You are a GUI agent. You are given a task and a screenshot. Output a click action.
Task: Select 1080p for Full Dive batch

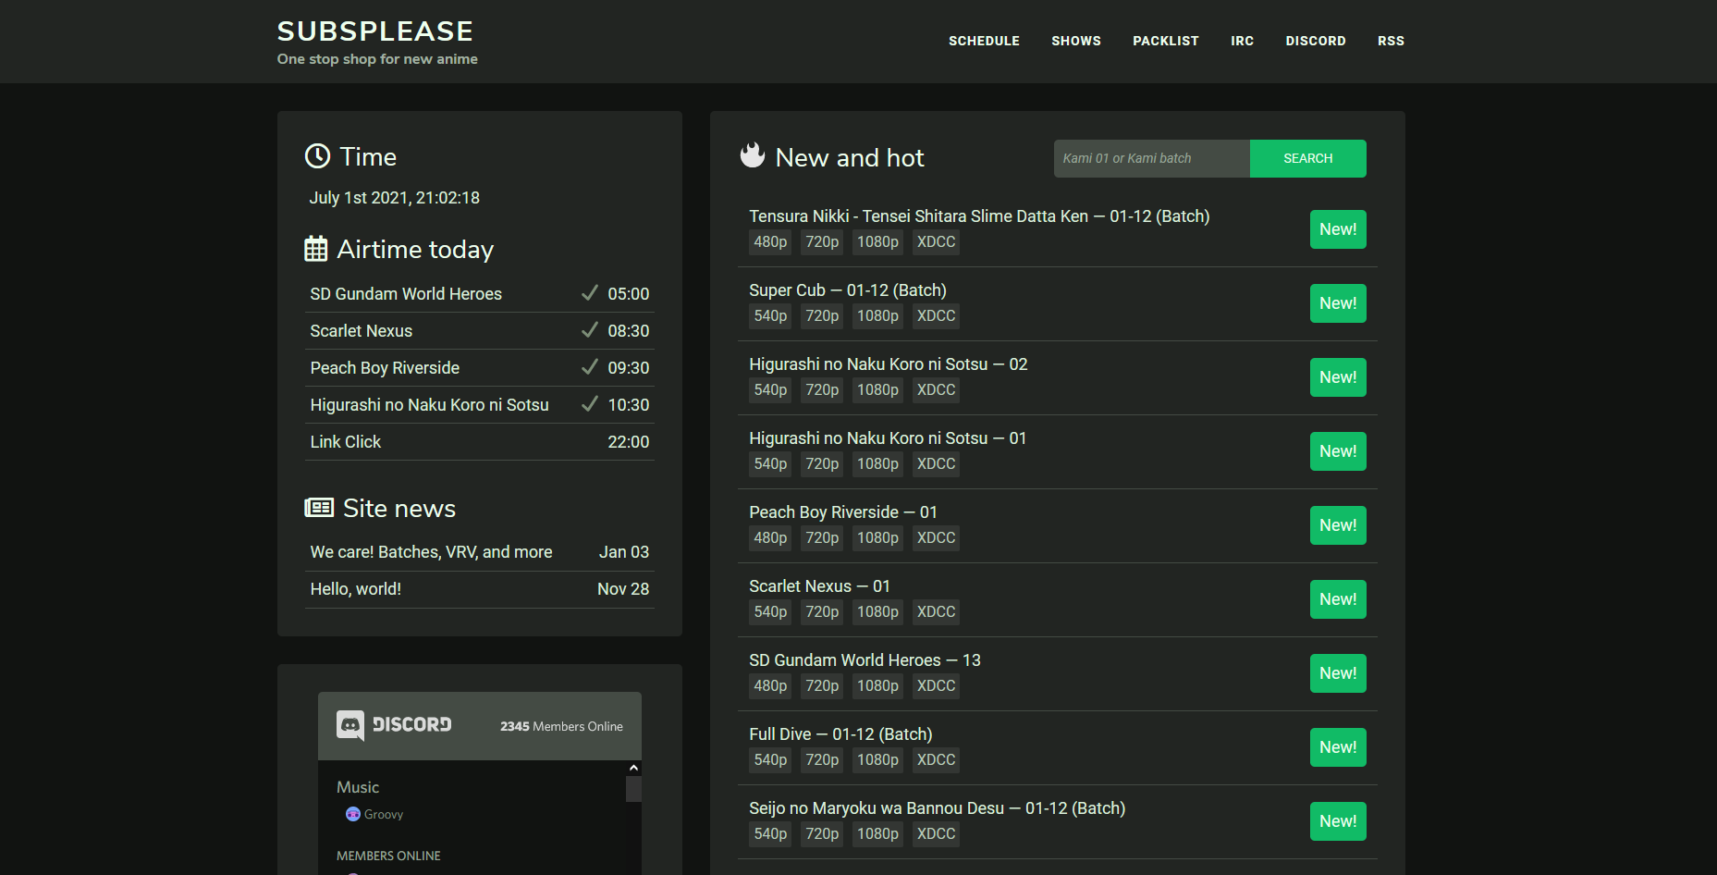877,760
